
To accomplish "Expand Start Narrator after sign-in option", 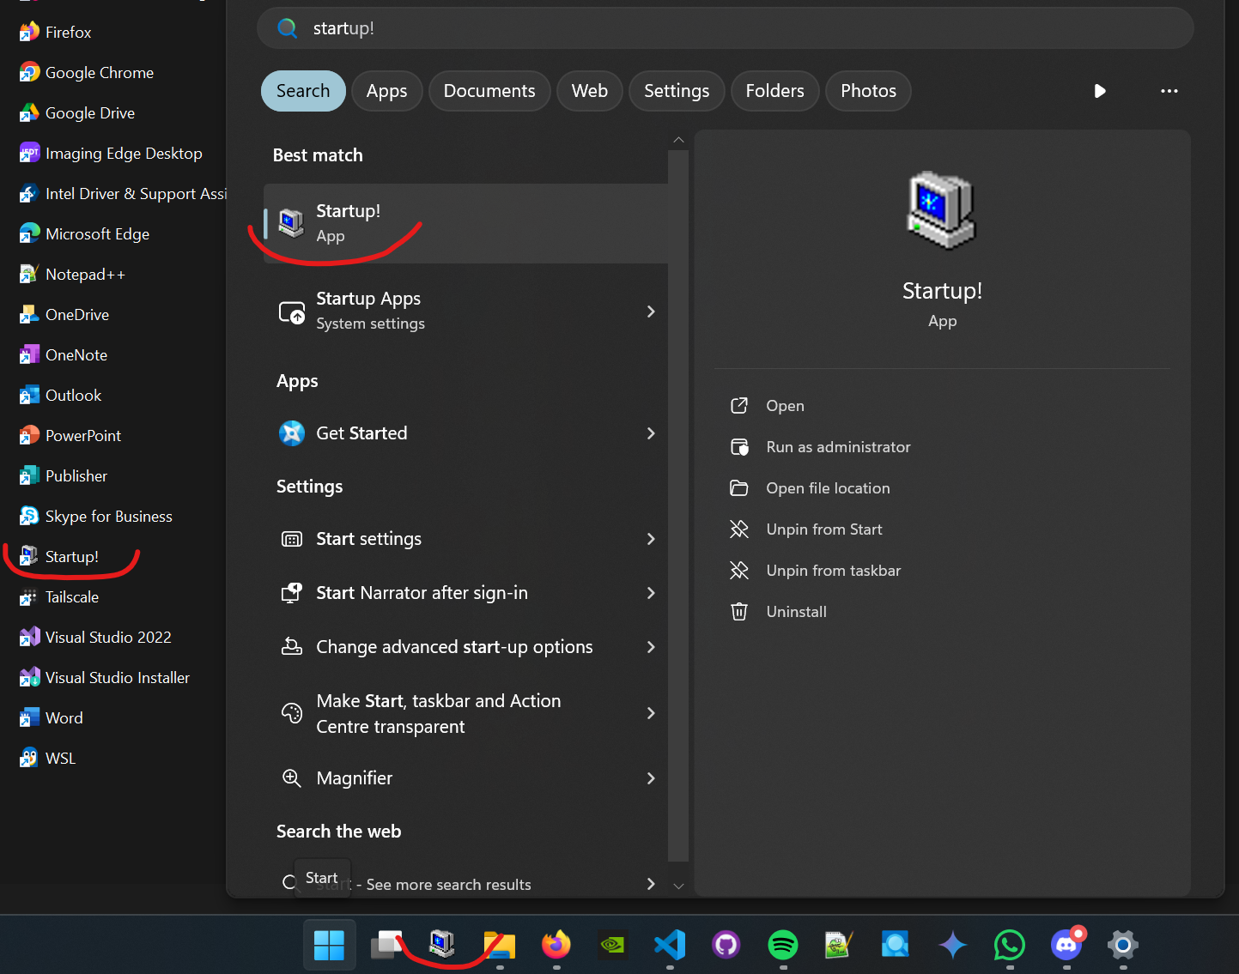I will click(650, 593).
